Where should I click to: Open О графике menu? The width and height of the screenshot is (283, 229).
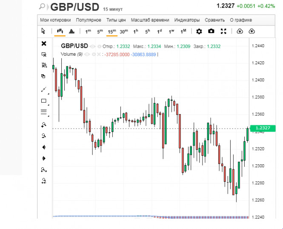(241, 20)
